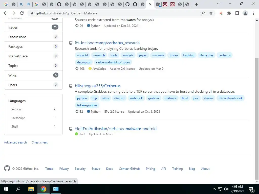
Task: Filter results by JavaScript language
Action: [x=33, y=118]
